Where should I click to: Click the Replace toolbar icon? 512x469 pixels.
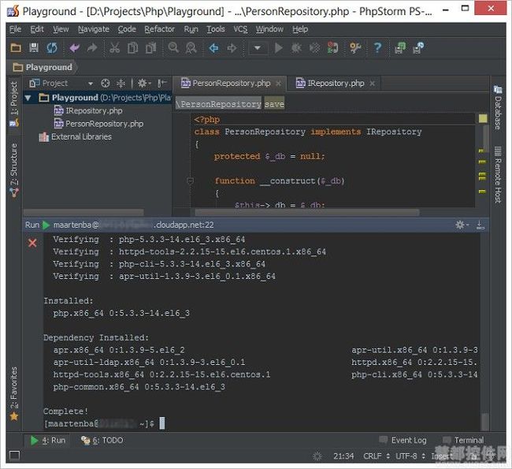click(191, 48)
